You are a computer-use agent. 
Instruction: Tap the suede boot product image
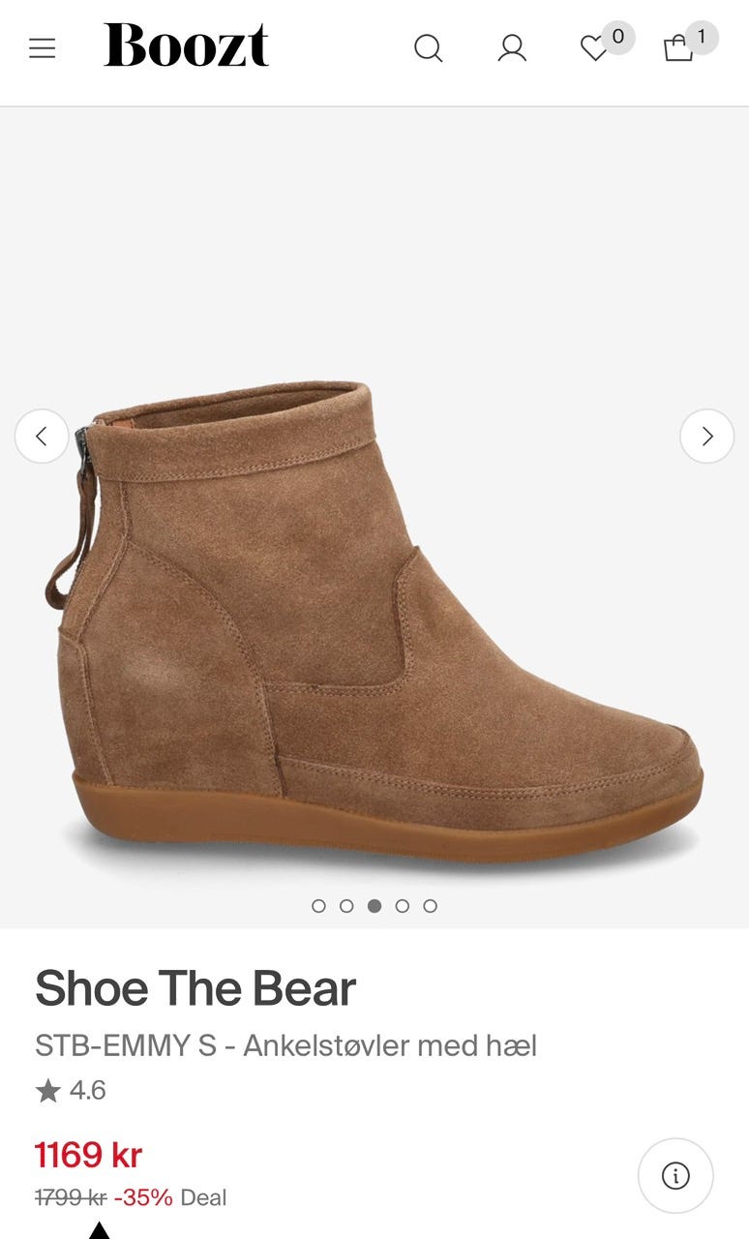tap(374, 619)
